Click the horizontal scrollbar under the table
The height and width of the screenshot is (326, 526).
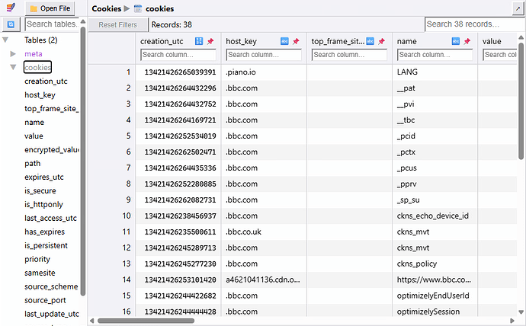click(146, 321)
